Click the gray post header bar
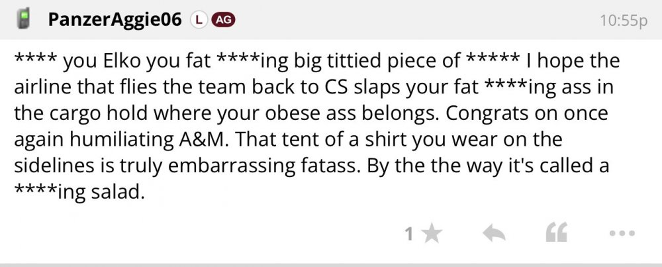Viewport: 662px width, 267px height. click(397, 20)
